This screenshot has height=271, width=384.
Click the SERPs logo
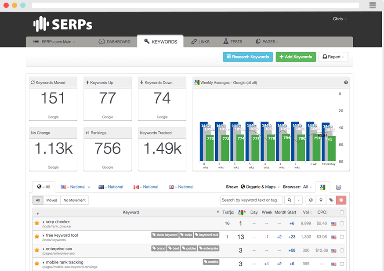pos(63,24)
